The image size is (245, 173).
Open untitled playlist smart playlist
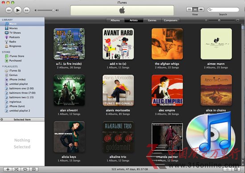(x=22, y=84)
